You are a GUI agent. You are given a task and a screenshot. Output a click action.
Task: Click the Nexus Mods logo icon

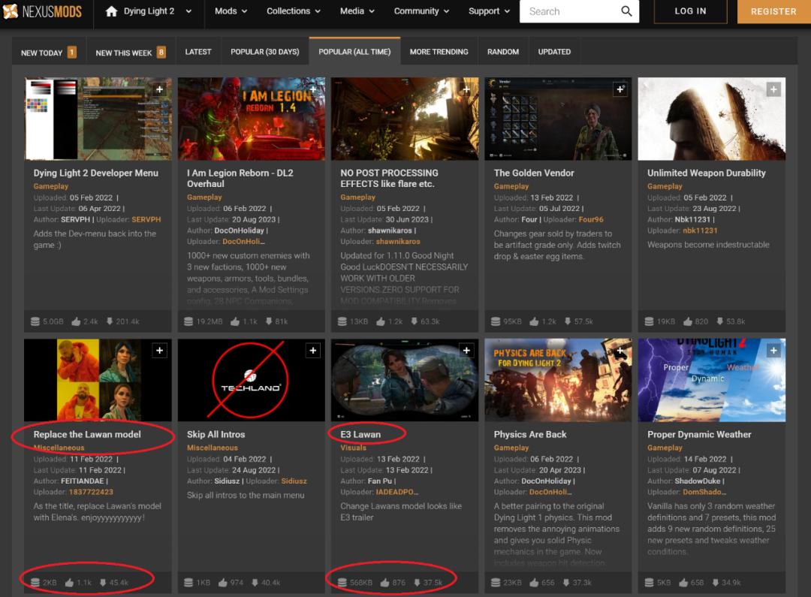pyautogui.click(x=11, y=11)
